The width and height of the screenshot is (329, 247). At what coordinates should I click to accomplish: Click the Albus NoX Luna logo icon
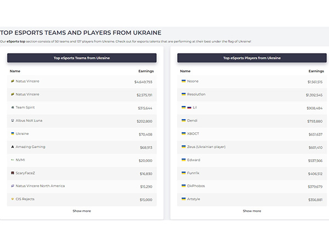click(13, 121)
